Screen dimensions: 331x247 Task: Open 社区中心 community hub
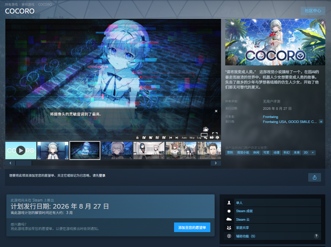[313, 11]
